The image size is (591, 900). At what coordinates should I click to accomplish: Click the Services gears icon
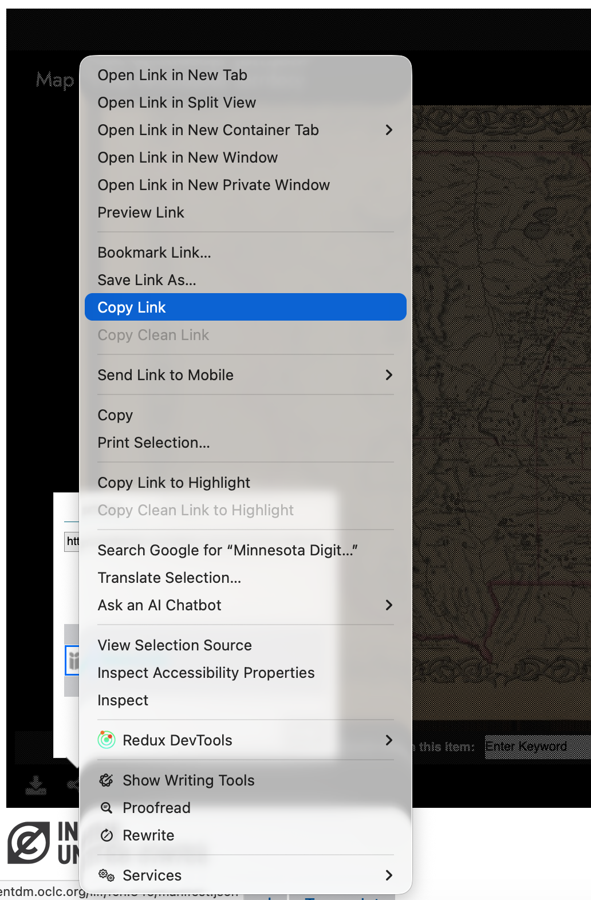point(107,875)
